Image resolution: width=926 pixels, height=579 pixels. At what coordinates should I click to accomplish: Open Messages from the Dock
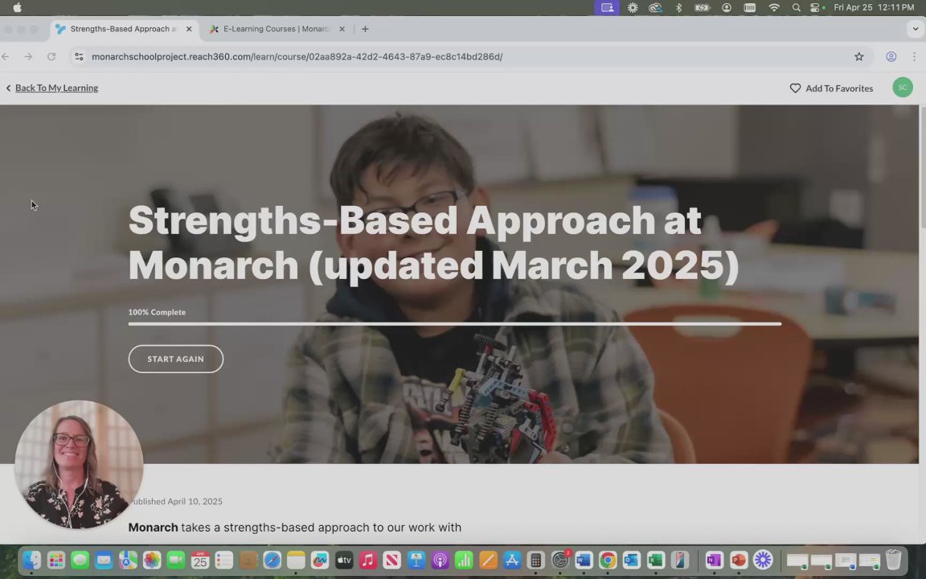80,560
